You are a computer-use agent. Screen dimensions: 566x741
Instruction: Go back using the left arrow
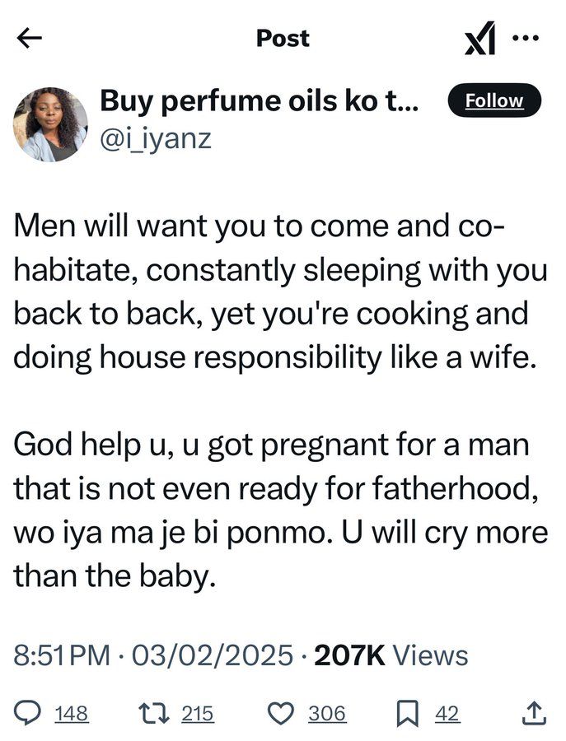point(30,38)
